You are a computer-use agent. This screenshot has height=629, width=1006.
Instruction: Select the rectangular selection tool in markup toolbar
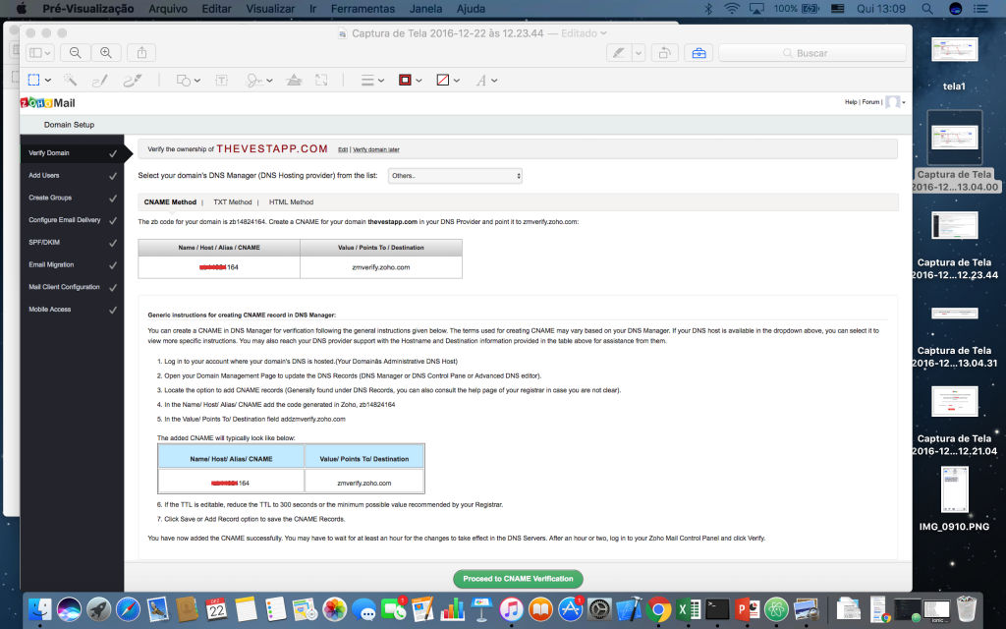(x=34, y=80)
